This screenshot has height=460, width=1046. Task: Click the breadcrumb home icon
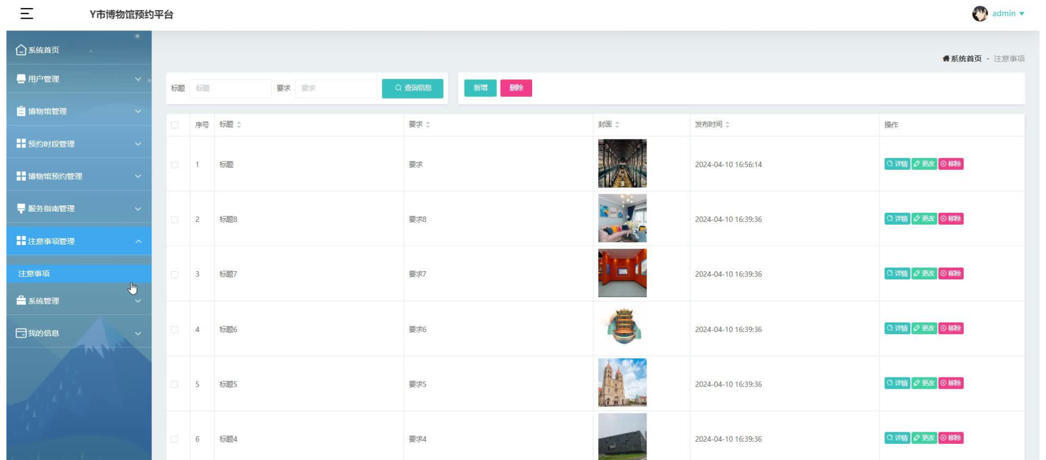click(x=946, y=58)
